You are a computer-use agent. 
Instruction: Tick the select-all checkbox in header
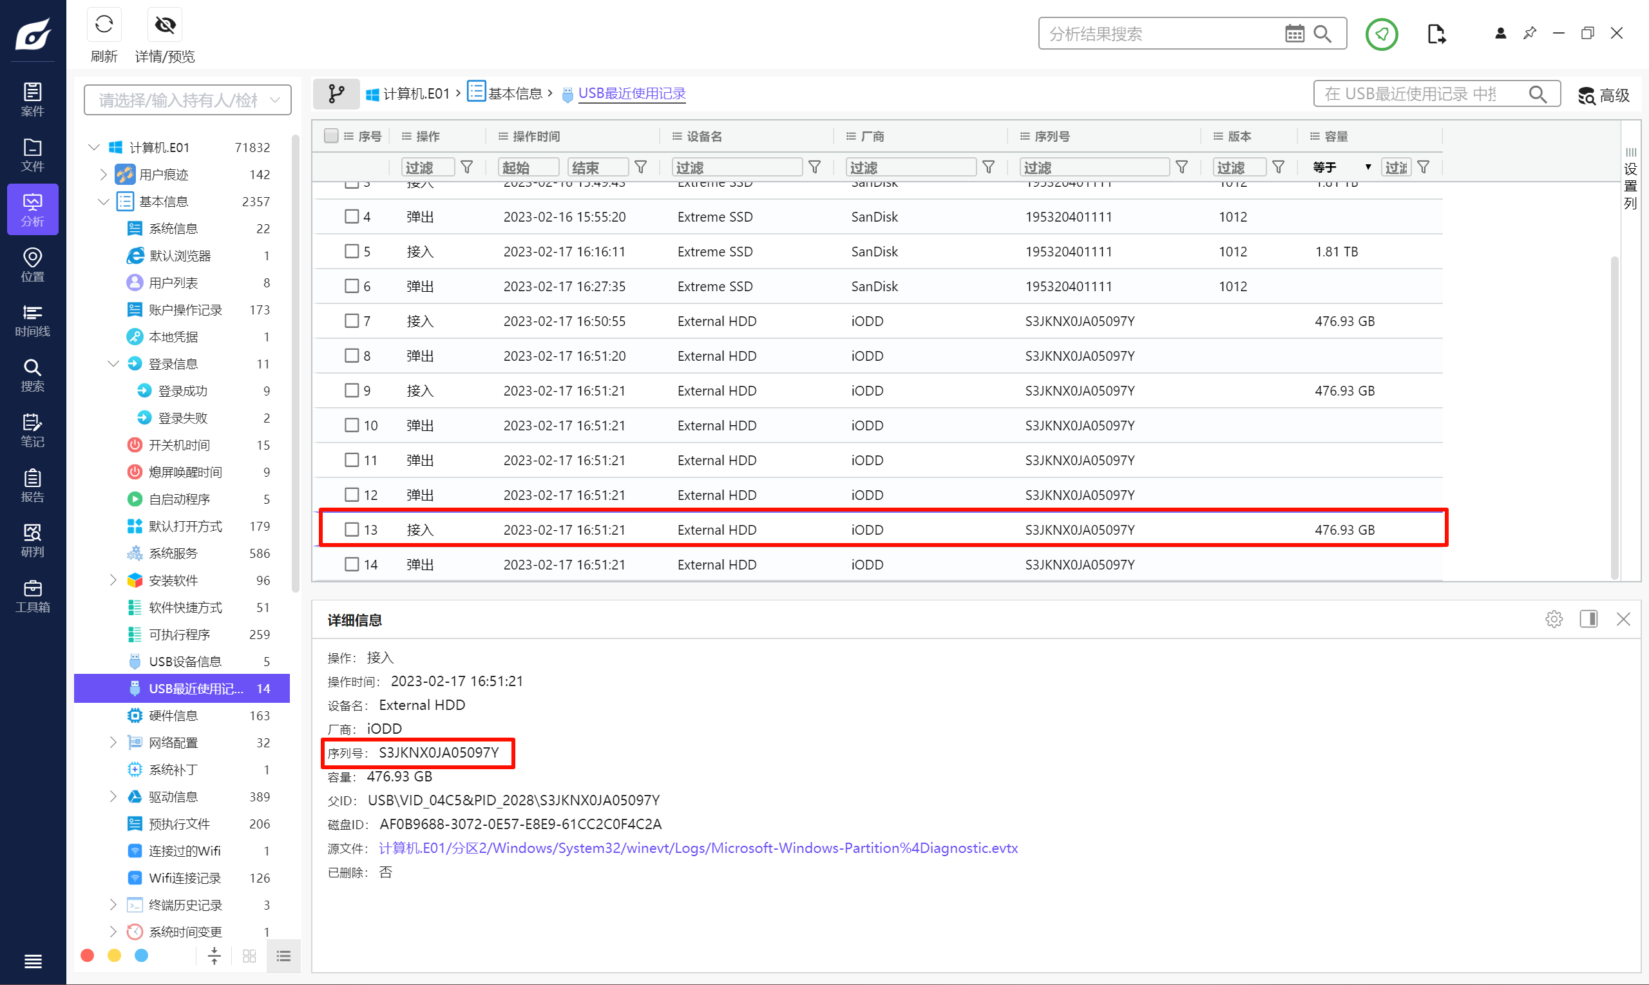[331, 136]
